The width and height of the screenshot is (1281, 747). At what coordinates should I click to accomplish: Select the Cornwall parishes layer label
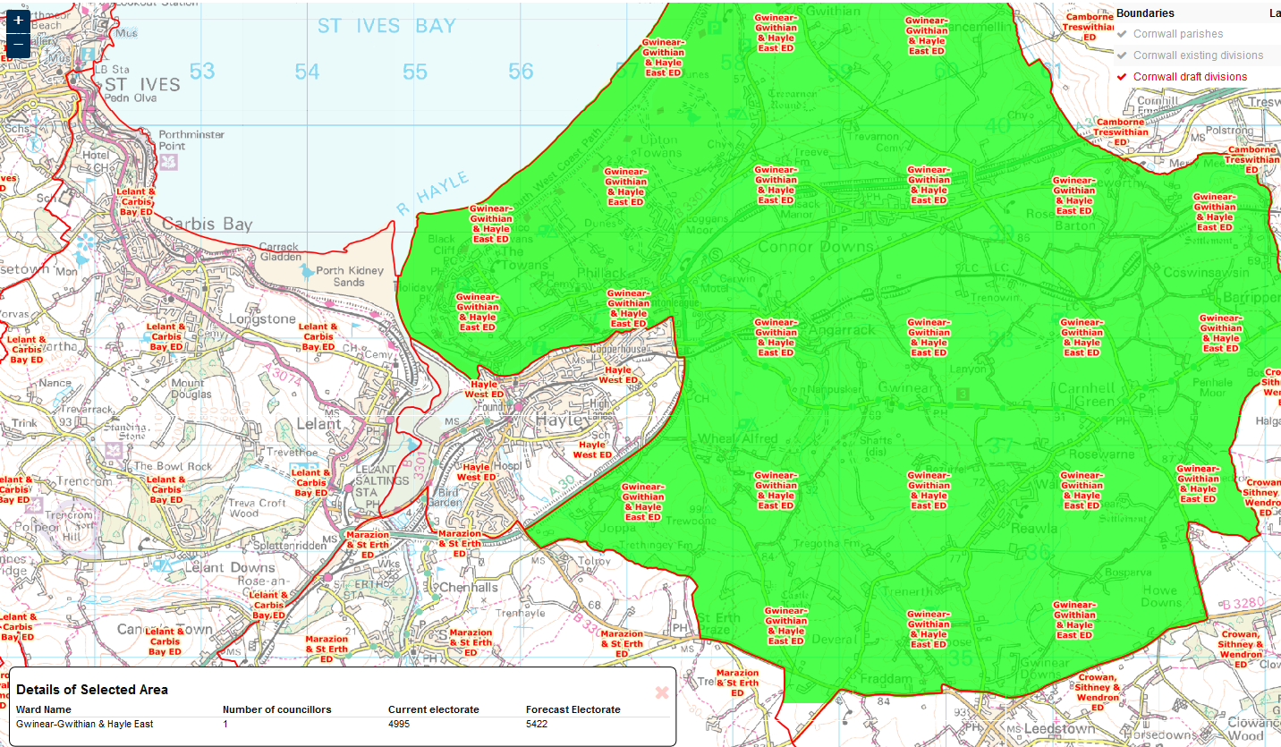[1177, 34]
